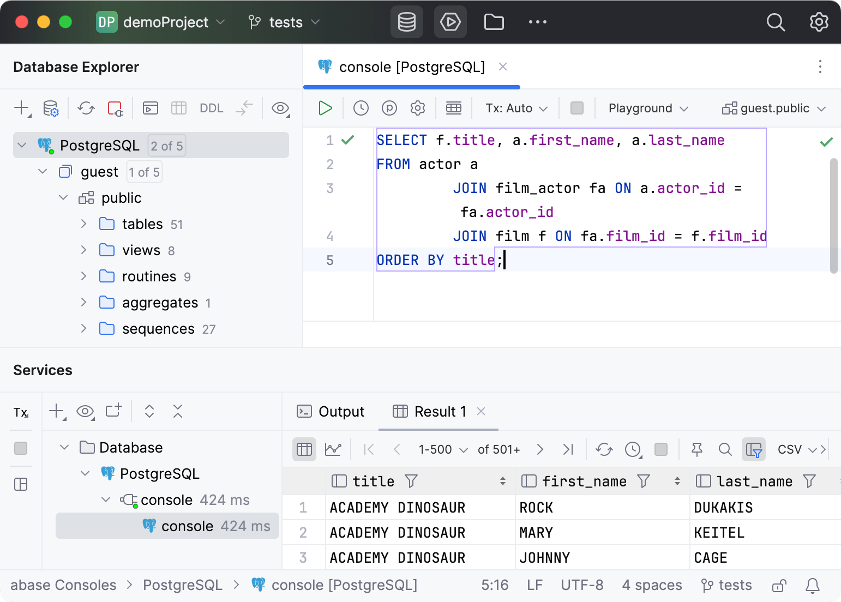Click the DDL button in Database Explorer

211,108
